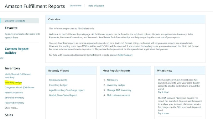Open Inventory Ledger in Most Popular Reports
This screenshot has height=119, width=213.
[116, 85]
